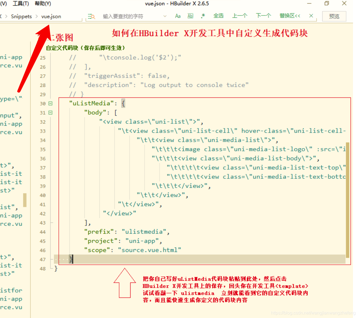Minimize the HBuilder X window
The image size is (358, 318).
[x=309, y=3]
